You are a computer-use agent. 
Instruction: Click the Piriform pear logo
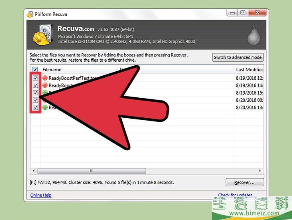tap(253, 35)
